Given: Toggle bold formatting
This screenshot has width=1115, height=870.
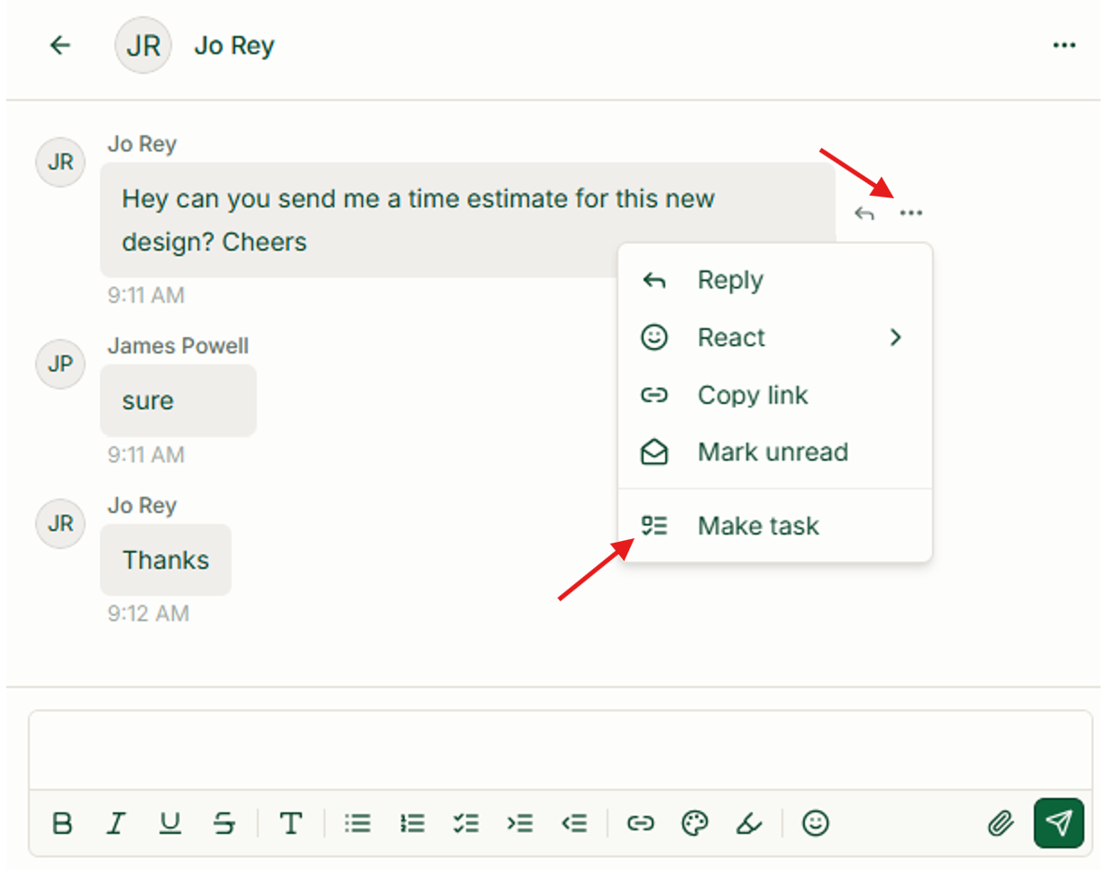Looking at the screenshot, I should (62, 823).
